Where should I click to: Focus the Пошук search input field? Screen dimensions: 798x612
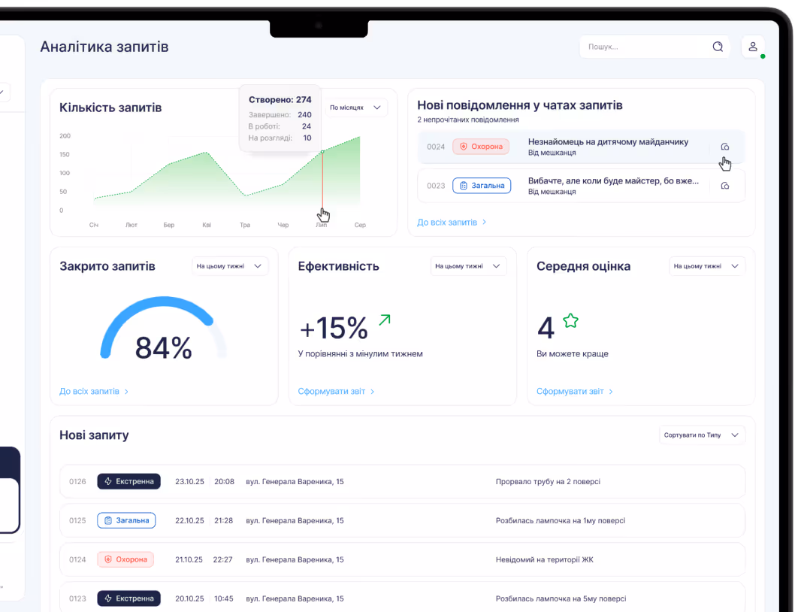(x=646, y=47)
